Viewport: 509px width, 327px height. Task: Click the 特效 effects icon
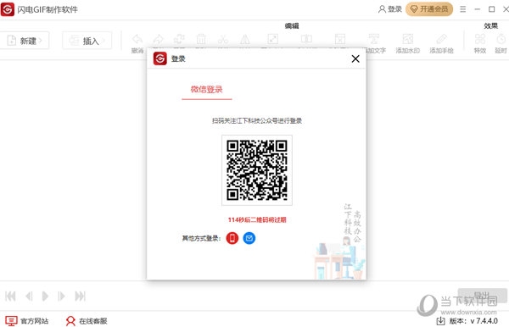[480, 40]
